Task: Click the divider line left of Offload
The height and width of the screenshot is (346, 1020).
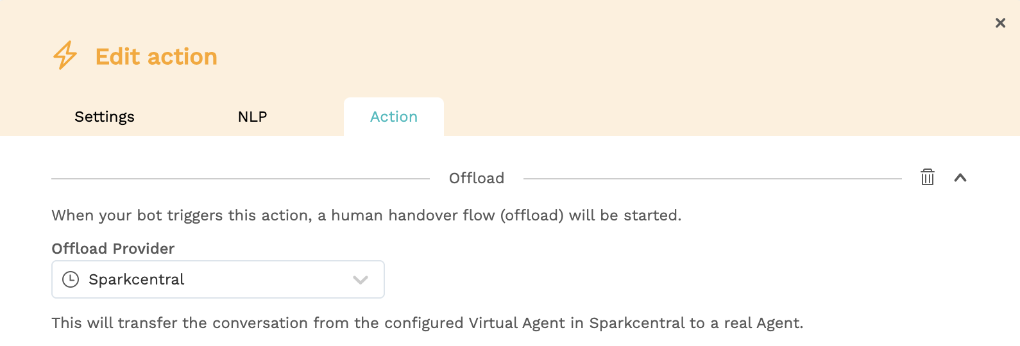Action: pyautogui.click(x=241, y=179)
